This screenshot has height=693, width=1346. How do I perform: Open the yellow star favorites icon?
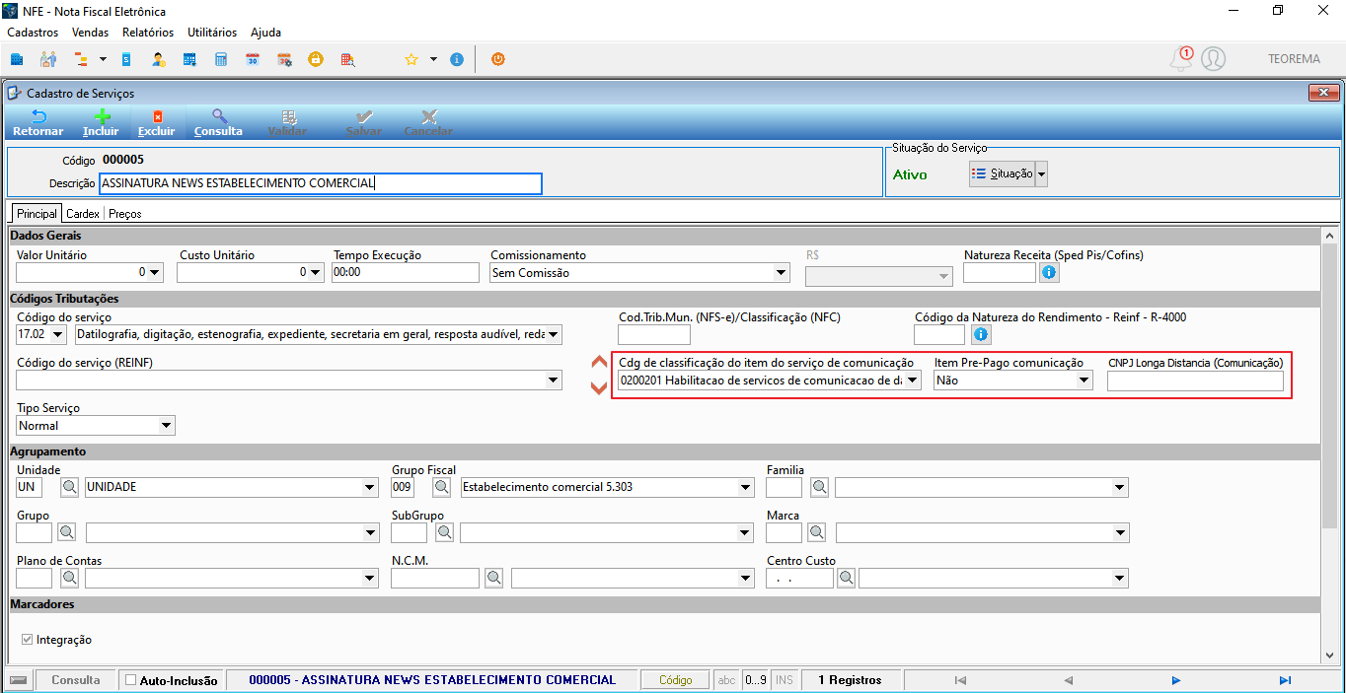tap(411, 59)
